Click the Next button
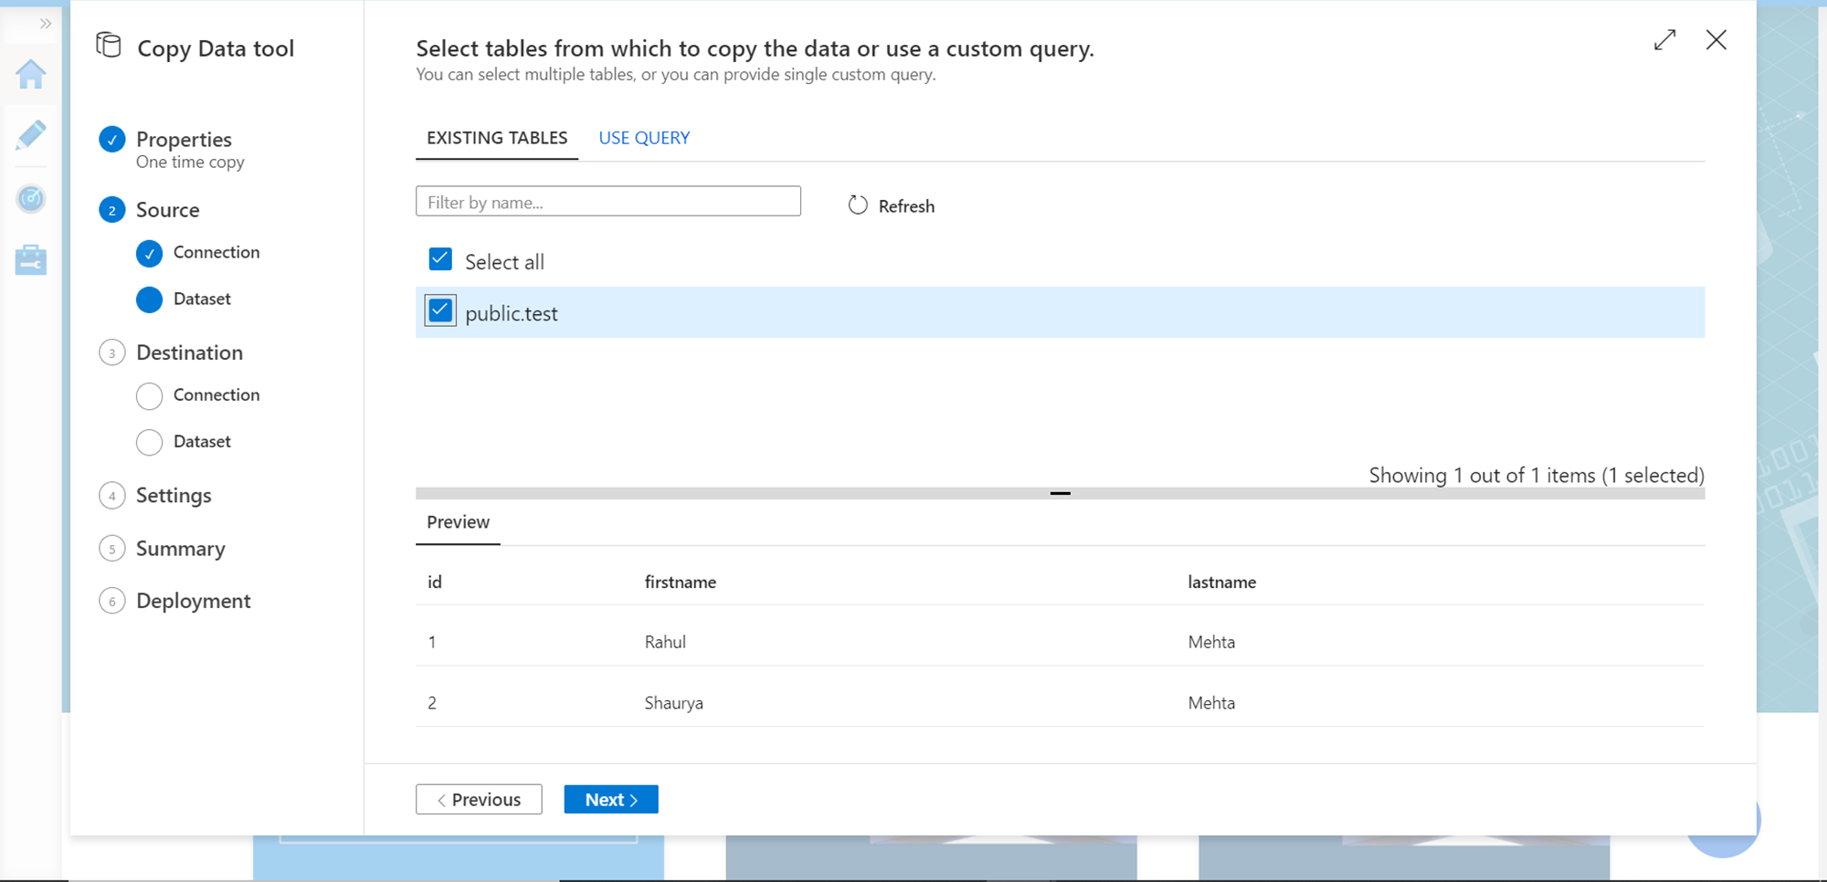 tap(611, 799)
